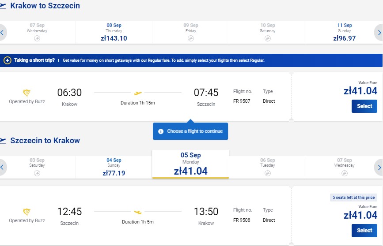Screen dimensions: 383x246
Task: Click the no-flight icon under 09 Sep Friday
Action: click(191, 38)
